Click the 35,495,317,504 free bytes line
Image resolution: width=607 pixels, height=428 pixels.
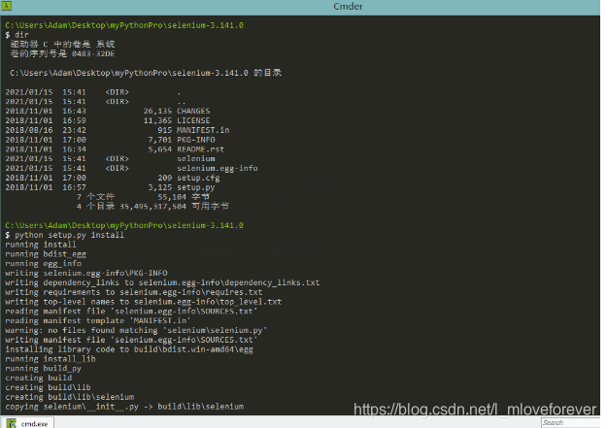pos(152,207)
